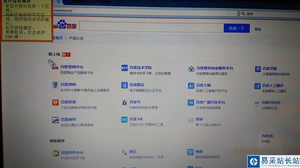Screen dimensions: 300x168
Task: Open the 百度广播开放平台 link
Action: tap(210, 102)
